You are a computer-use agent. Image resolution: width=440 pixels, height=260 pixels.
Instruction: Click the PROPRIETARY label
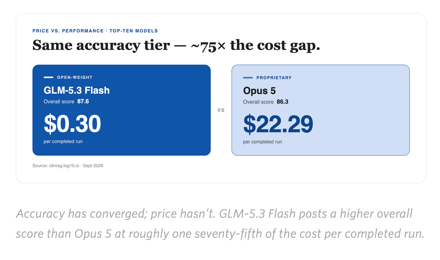coord(274,78)
